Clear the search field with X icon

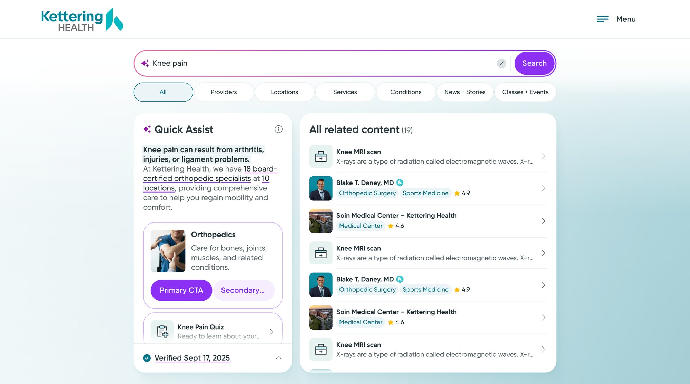(502, 63)
